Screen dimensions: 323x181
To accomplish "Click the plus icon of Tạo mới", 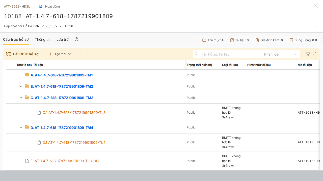I will (50, 54).
